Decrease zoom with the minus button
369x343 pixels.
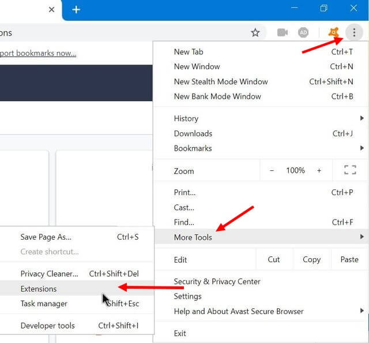tap(272, 170)
